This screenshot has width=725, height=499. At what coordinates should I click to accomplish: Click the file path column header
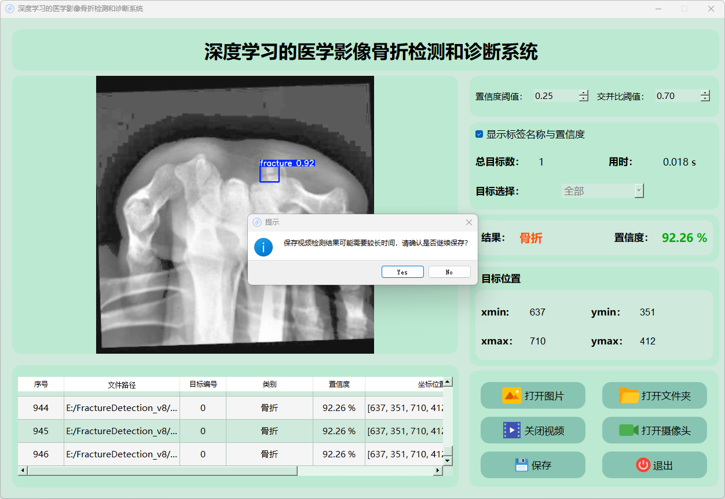122,384
